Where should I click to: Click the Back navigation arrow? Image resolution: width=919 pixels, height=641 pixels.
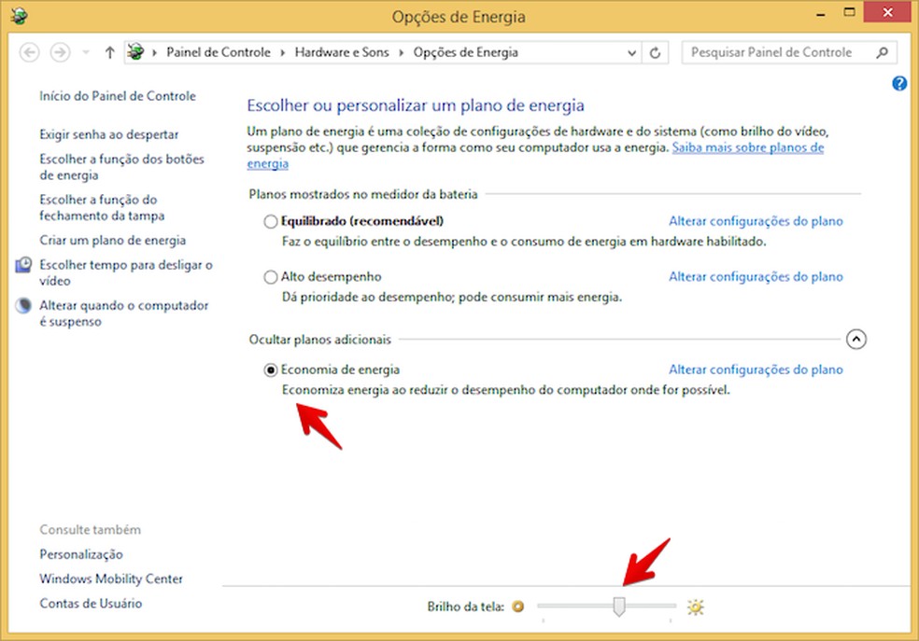(29, 52)
